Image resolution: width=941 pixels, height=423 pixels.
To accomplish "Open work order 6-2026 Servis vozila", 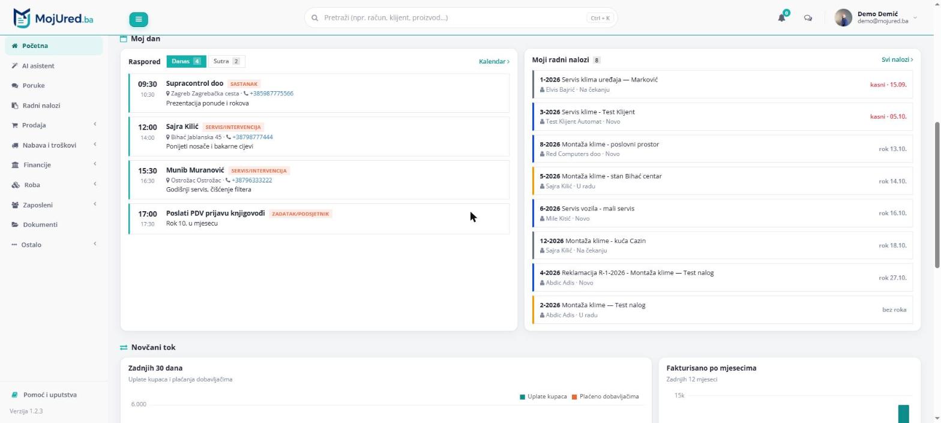I will [723, 213].
